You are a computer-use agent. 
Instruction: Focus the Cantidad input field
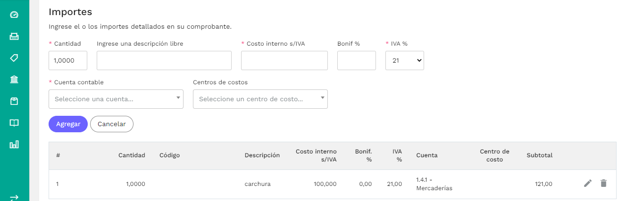[x=67, y=60]
